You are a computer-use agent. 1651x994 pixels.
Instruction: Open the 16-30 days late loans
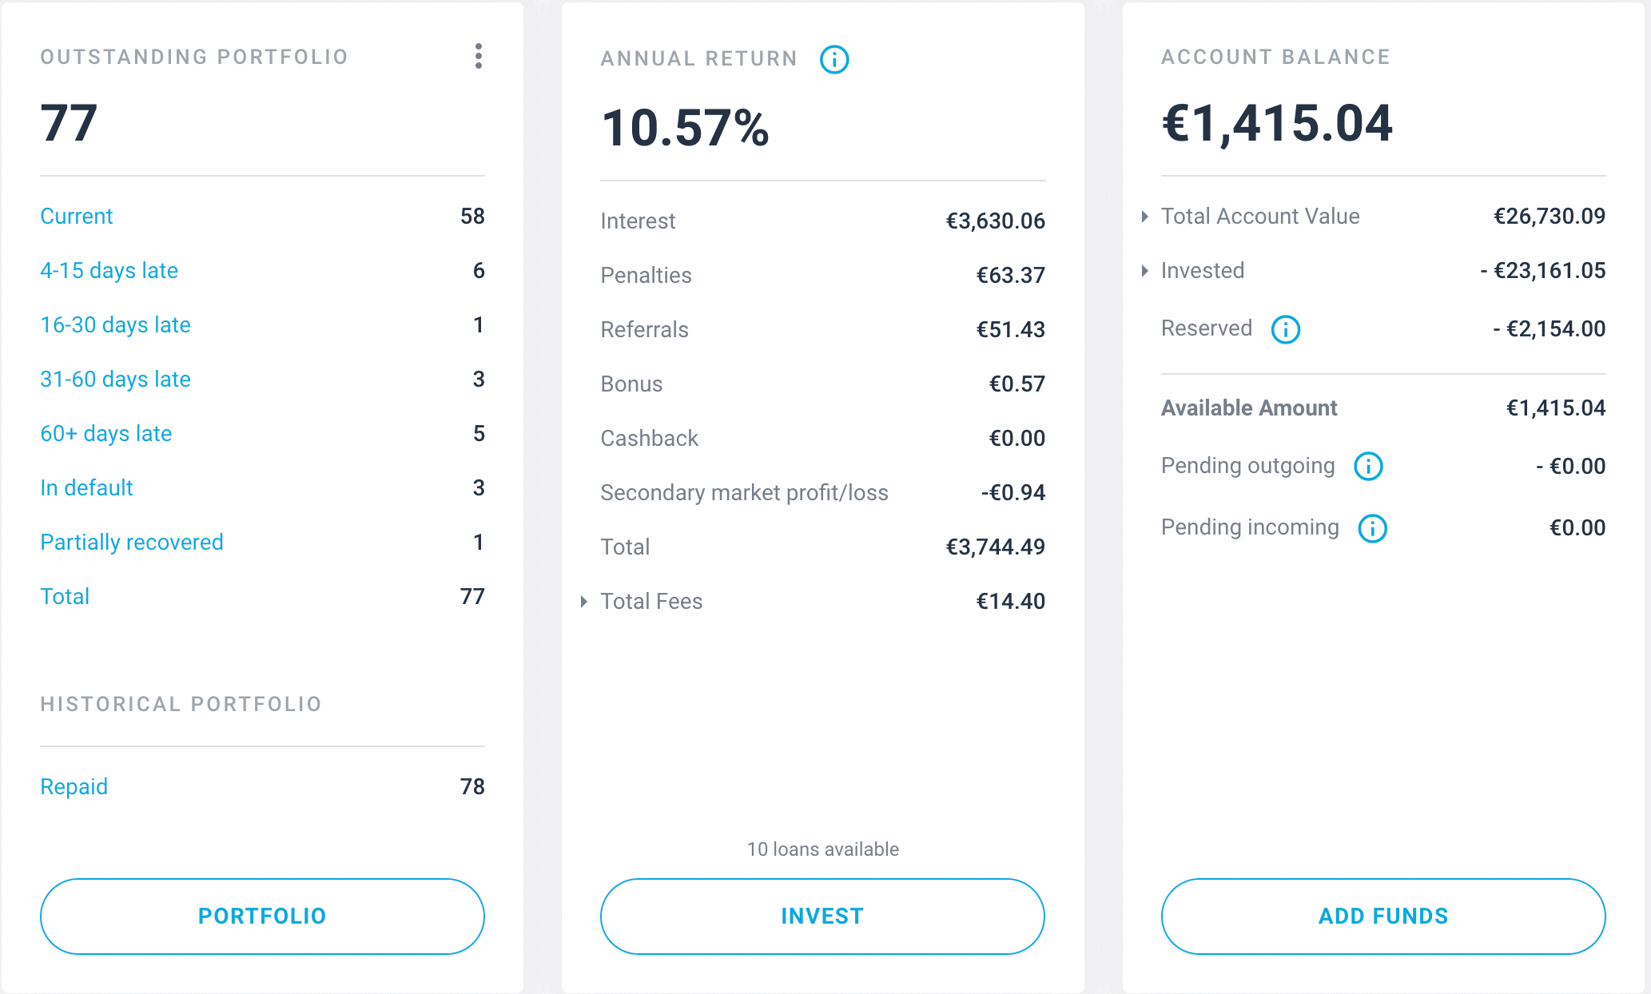[x=115, y=325]
